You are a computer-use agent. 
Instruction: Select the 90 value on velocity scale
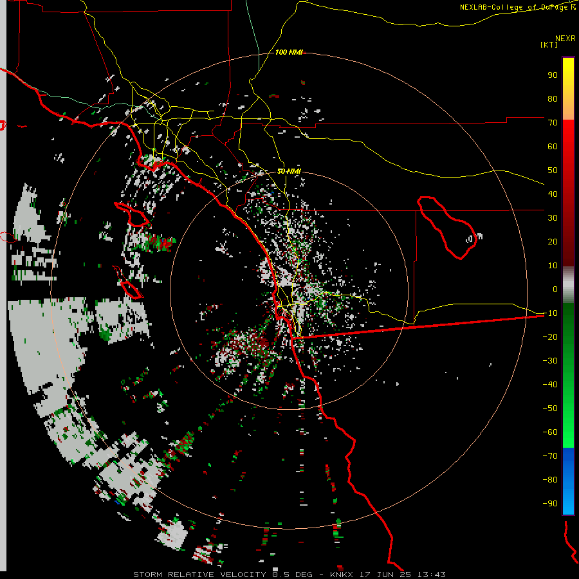click(x=553, y=75)
